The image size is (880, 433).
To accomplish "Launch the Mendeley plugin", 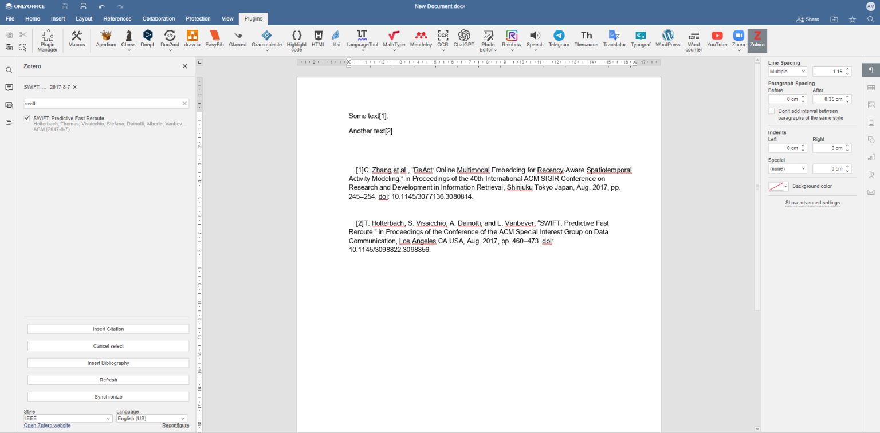I will (x=421, y=40).
